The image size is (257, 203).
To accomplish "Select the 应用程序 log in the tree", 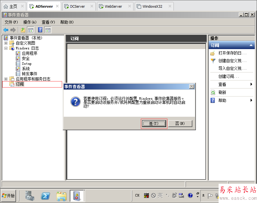I will (29, 53).
